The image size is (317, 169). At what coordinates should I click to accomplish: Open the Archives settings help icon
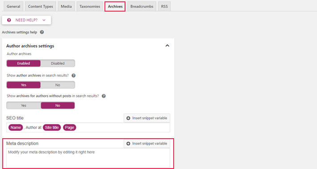pyautogui.click(x=42, y=32)
